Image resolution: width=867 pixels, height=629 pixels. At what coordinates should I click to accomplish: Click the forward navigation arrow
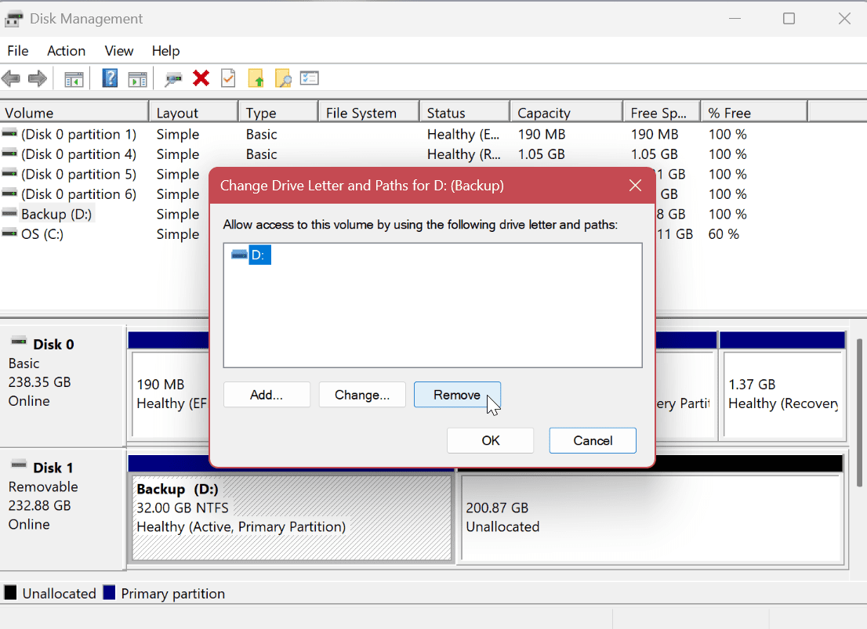point(37,78)
